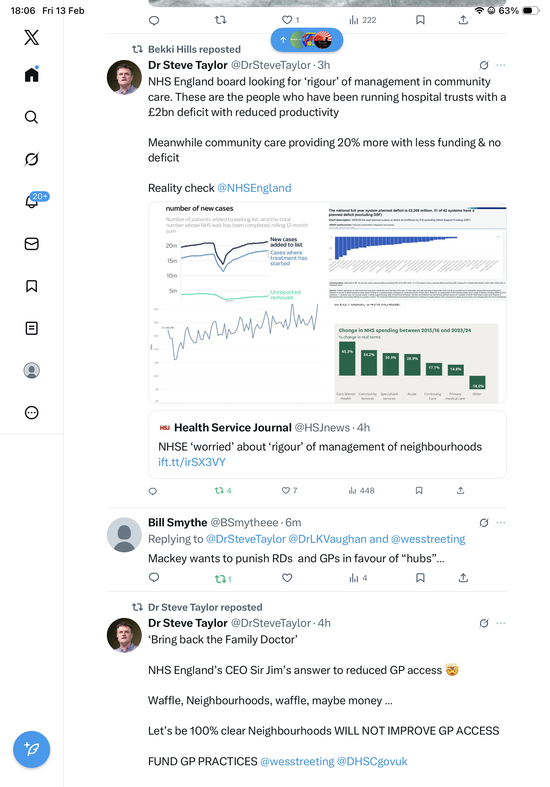Open more options on Bill Smythe's reply
The width and height of the screenshot is (550, 787).
(x=501, y=523)
